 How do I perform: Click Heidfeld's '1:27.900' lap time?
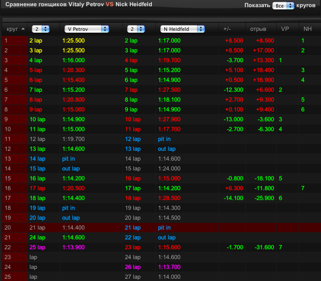click(169, 119)
